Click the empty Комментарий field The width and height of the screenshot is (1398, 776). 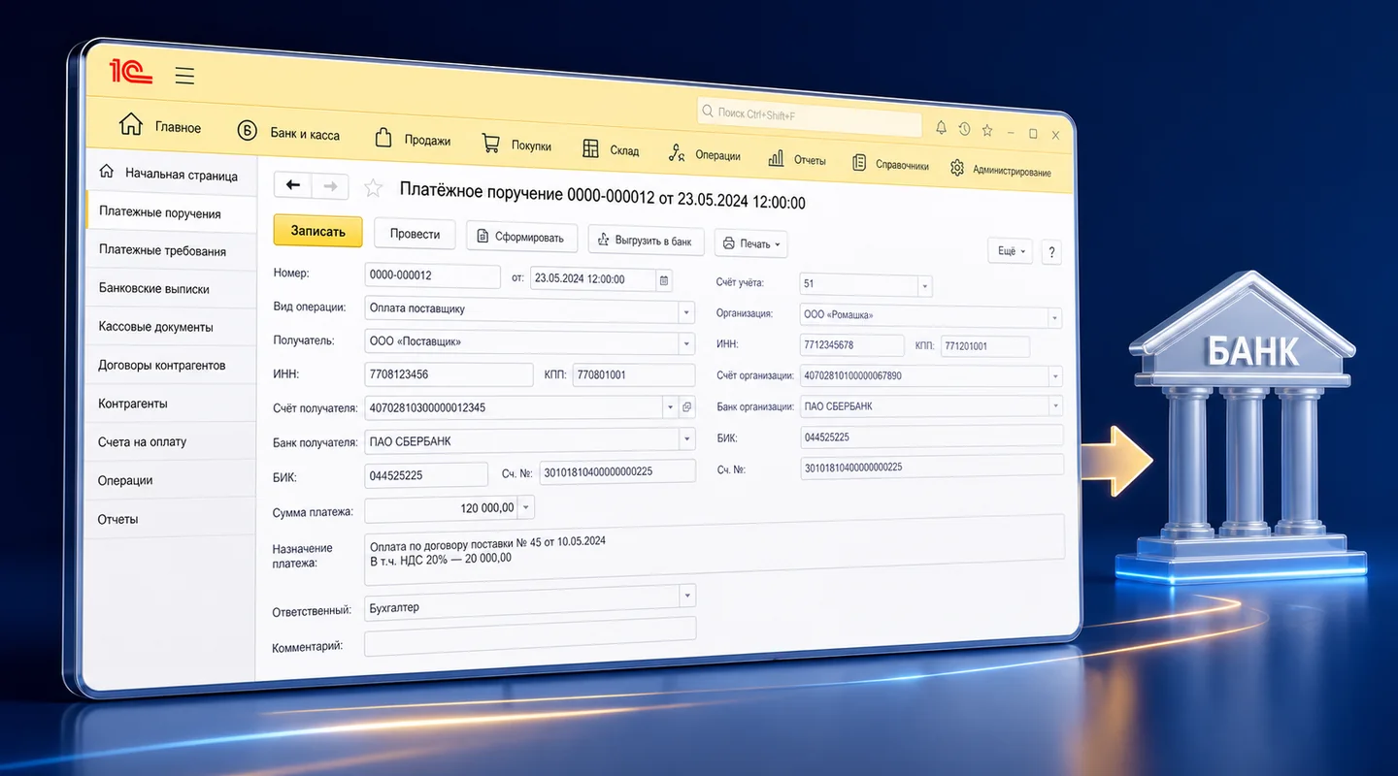[x=530, y=635]
